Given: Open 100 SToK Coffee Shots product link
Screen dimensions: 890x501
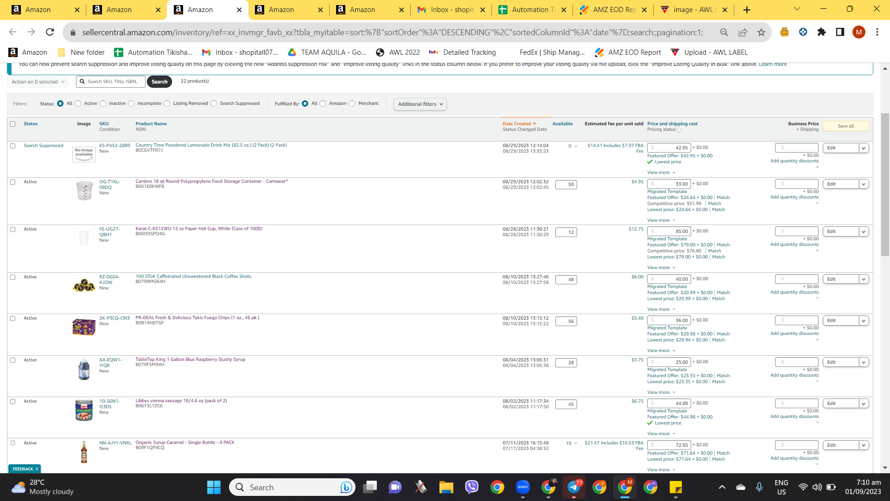Looking at the screenshot, I should [x=194, y=276].
